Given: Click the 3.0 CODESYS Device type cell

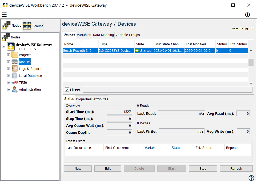Looking at the screenshot, I should coord(116,50).
